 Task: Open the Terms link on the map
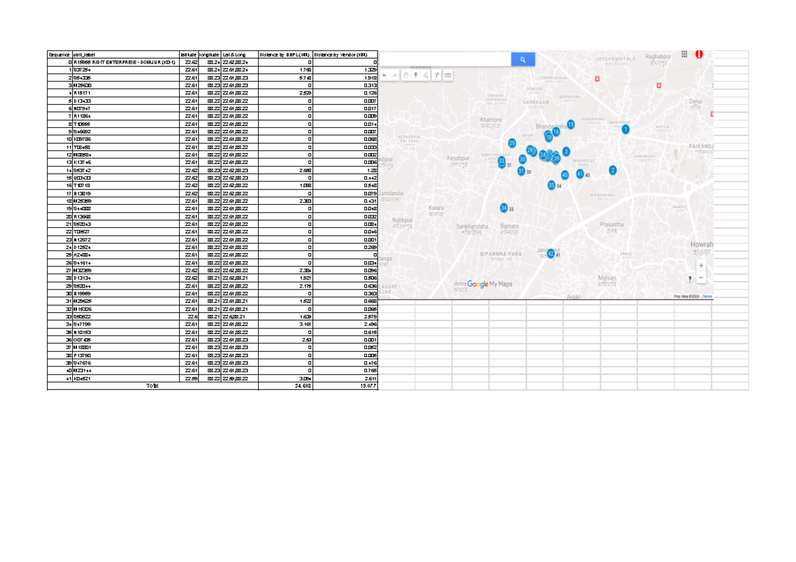coord(708,296)
